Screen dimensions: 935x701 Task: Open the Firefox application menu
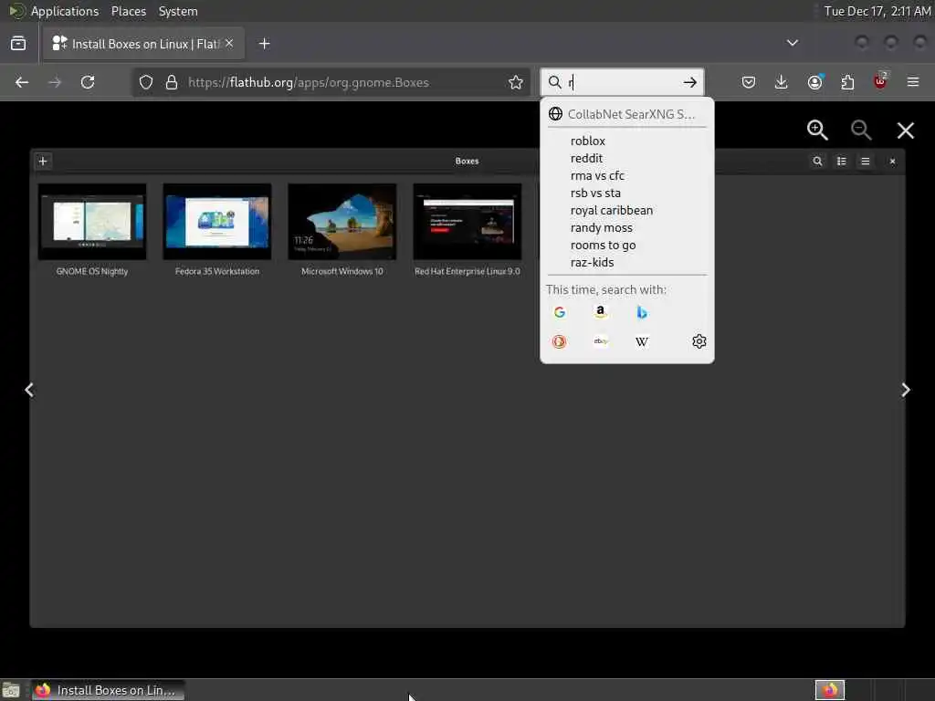(913, 82)
